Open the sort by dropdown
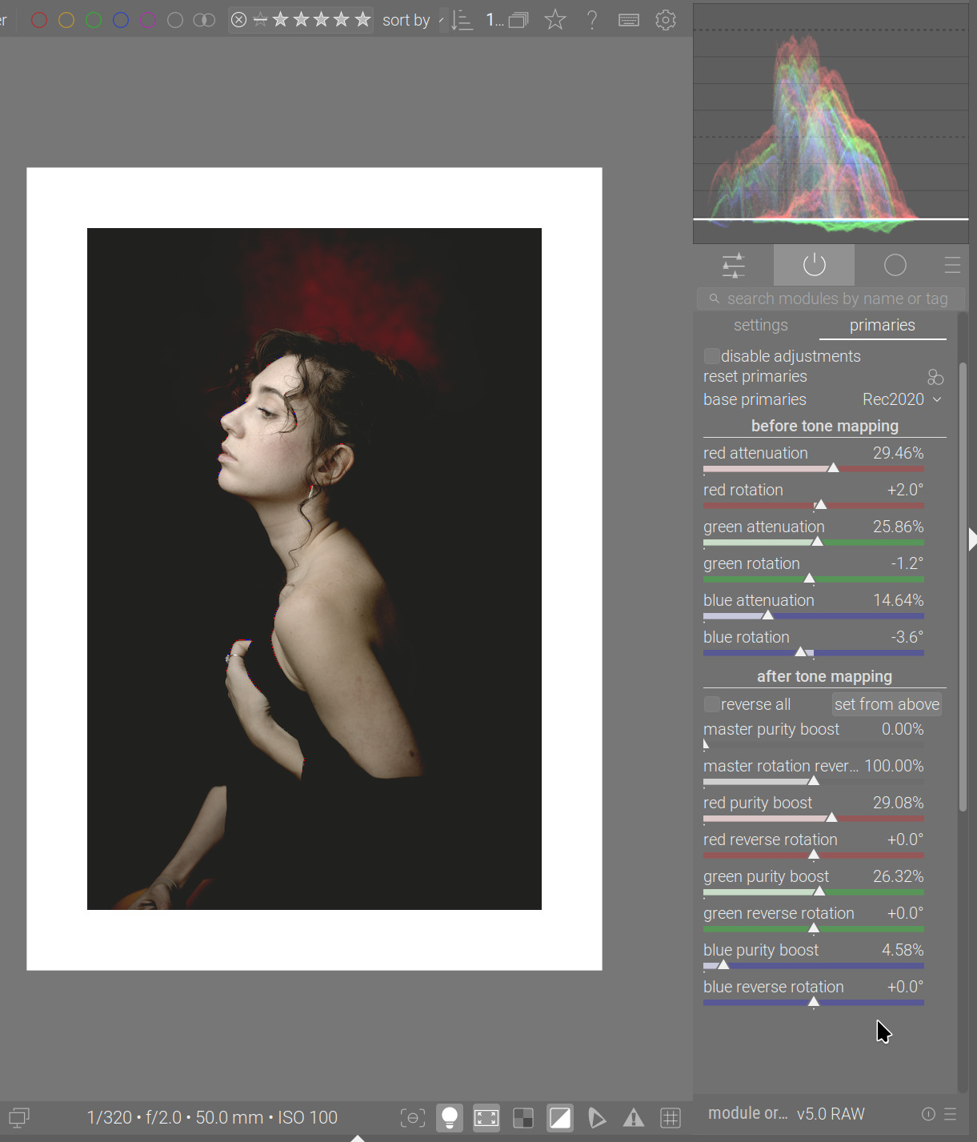This screenshot has width=977, height=1142. click(x=442, y=20)
